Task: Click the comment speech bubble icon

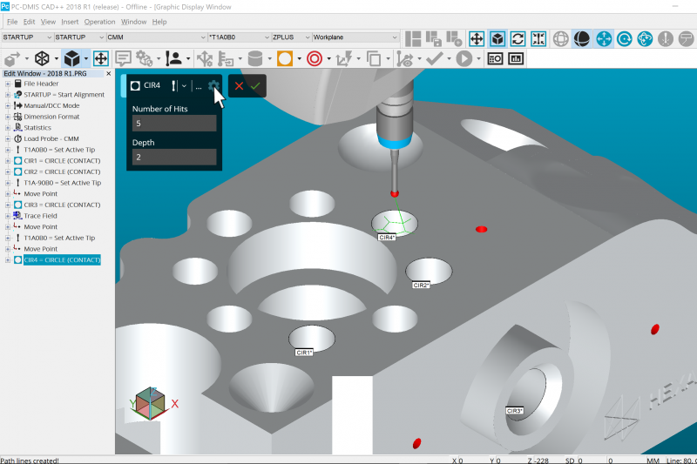Action: coord(123,58)
